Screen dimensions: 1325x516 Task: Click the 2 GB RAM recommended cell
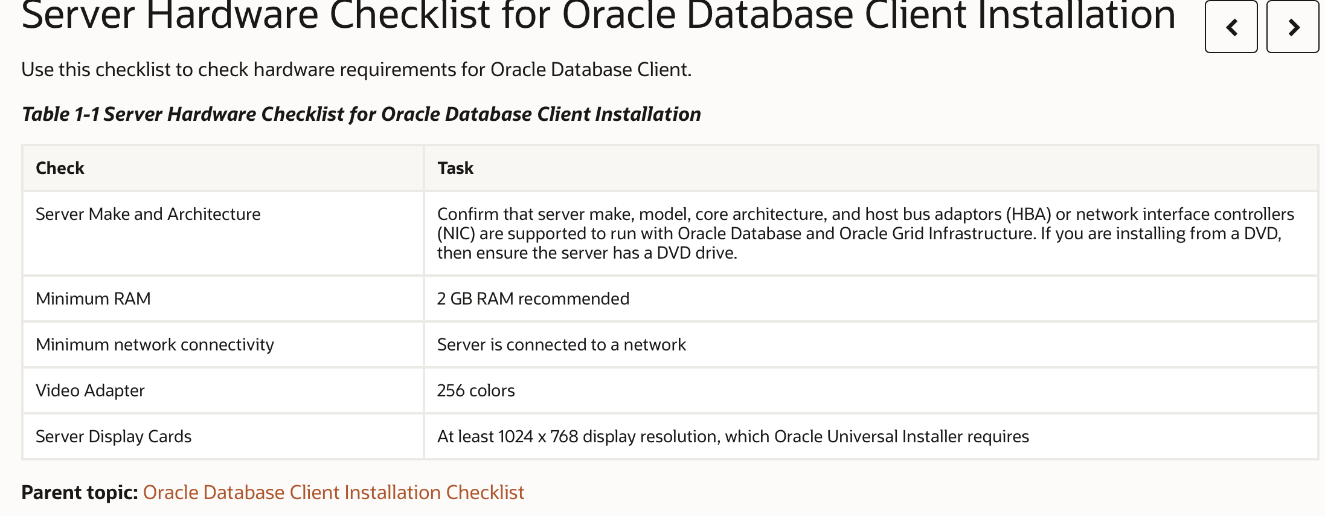coord(533,298)
